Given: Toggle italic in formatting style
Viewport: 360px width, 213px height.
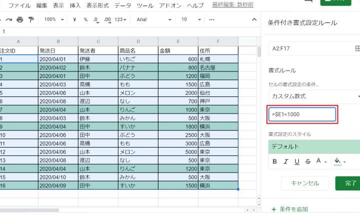Looking at the screenshot, I should tap(286, 161).
